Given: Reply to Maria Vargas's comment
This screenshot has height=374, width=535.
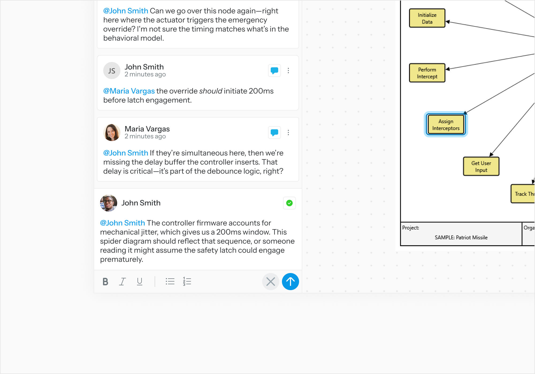Looking at the screenshot, I should coord(274,133).
